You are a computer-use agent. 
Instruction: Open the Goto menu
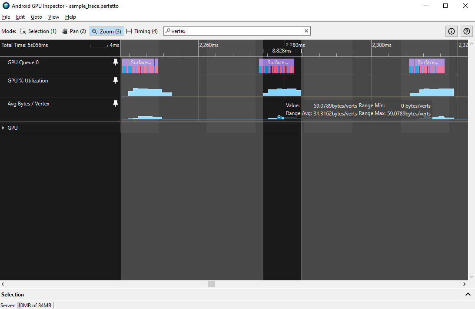point(37,17)
